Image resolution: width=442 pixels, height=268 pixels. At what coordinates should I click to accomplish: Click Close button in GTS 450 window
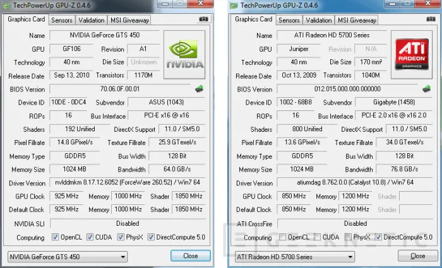pyautogui.click(x=191, y=256)
